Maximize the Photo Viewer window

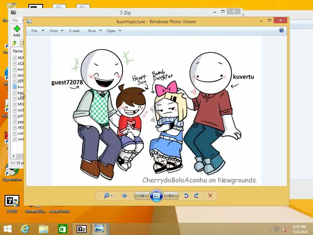point(270,21)
